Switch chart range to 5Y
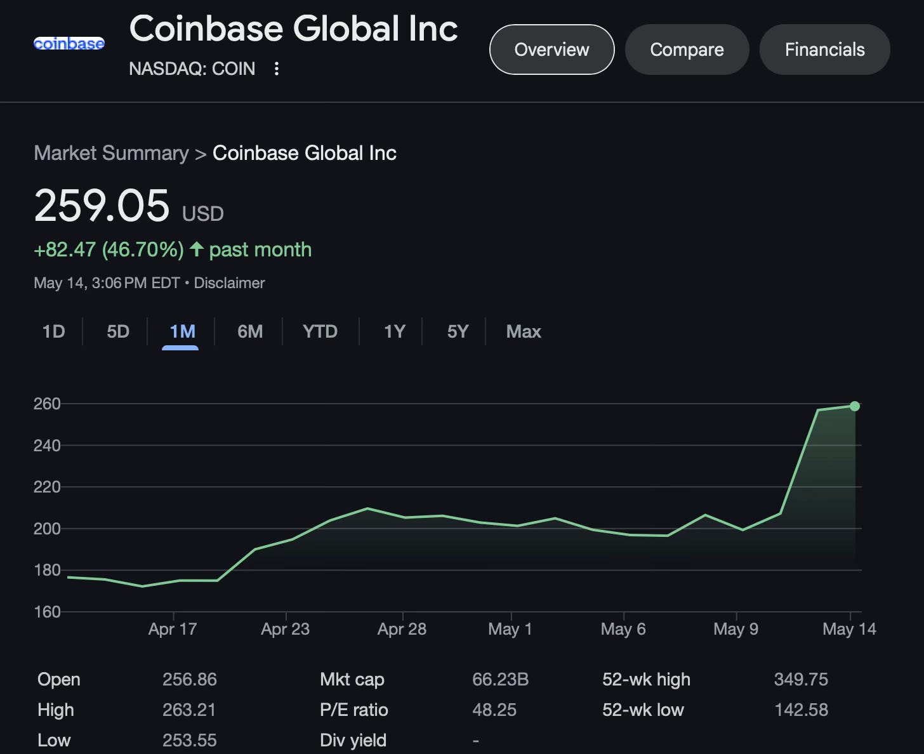Viewport: 924px width, 754px height. pos(458,331)
